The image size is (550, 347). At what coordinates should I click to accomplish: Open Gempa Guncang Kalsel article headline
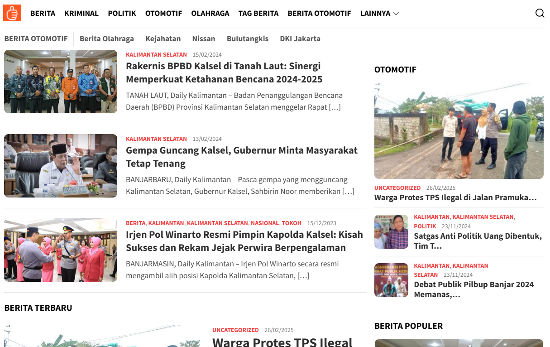pos(242,157)
